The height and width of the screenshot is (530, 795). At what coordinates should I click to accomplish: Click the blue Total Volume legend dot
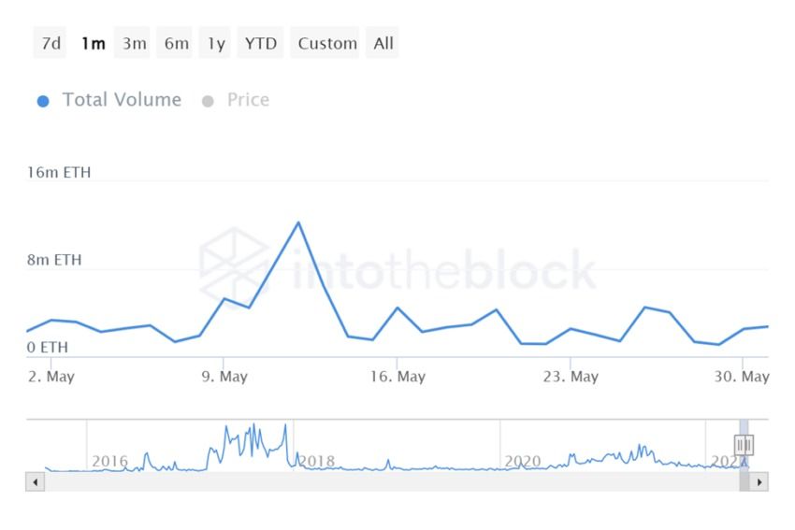click(x=43, y=101)
